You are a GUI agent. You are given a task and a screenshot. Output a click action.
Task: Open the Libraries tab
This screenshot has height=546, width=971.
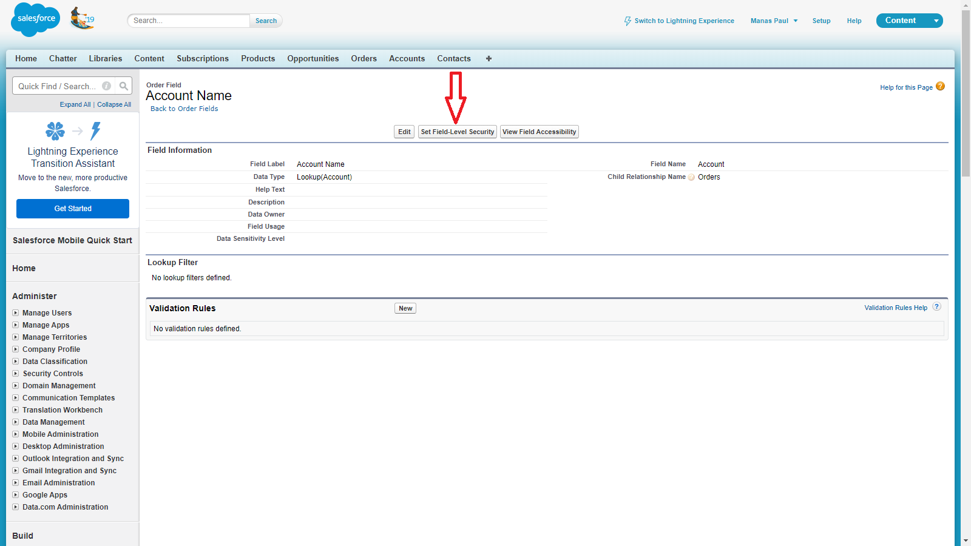pos(106,59)
